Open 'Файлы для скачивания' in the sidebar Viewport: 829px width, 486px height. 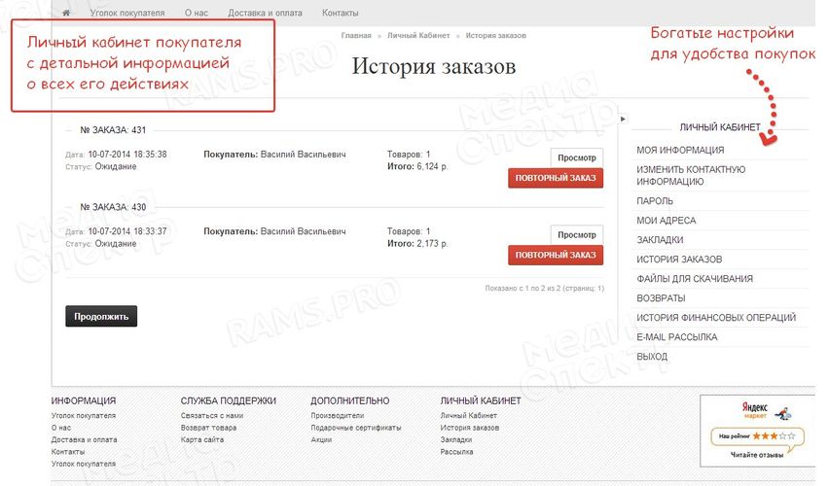[695, 279]
